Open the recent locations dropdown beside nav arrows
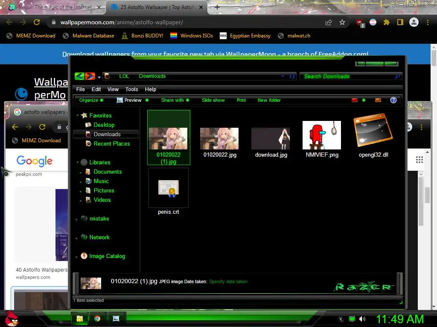The height and width of the screenshot is (327, 437). [99, 77]
